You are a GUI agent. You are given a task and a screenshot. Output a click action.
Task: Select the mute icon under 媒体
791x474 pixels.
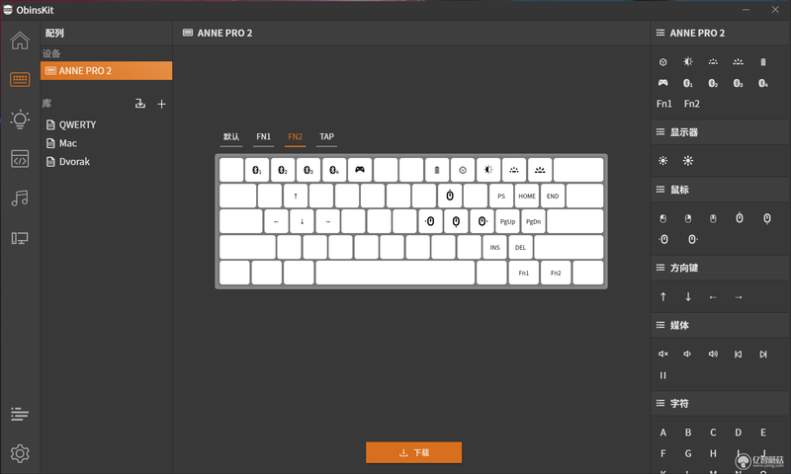click(662, 354)
